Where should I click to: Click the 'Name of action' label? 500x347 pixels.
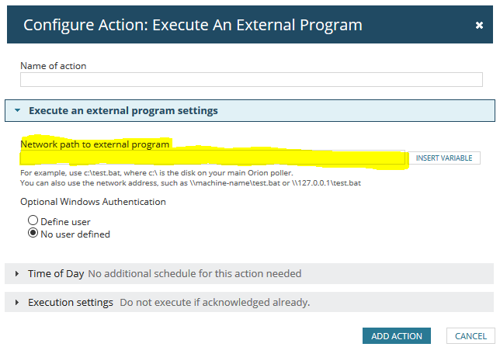pyautogui.click(x=54, y=66)
